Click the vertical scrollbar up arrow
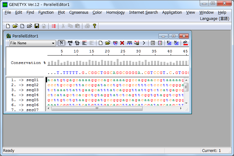234x156 pixels. (x=186, y=80)
